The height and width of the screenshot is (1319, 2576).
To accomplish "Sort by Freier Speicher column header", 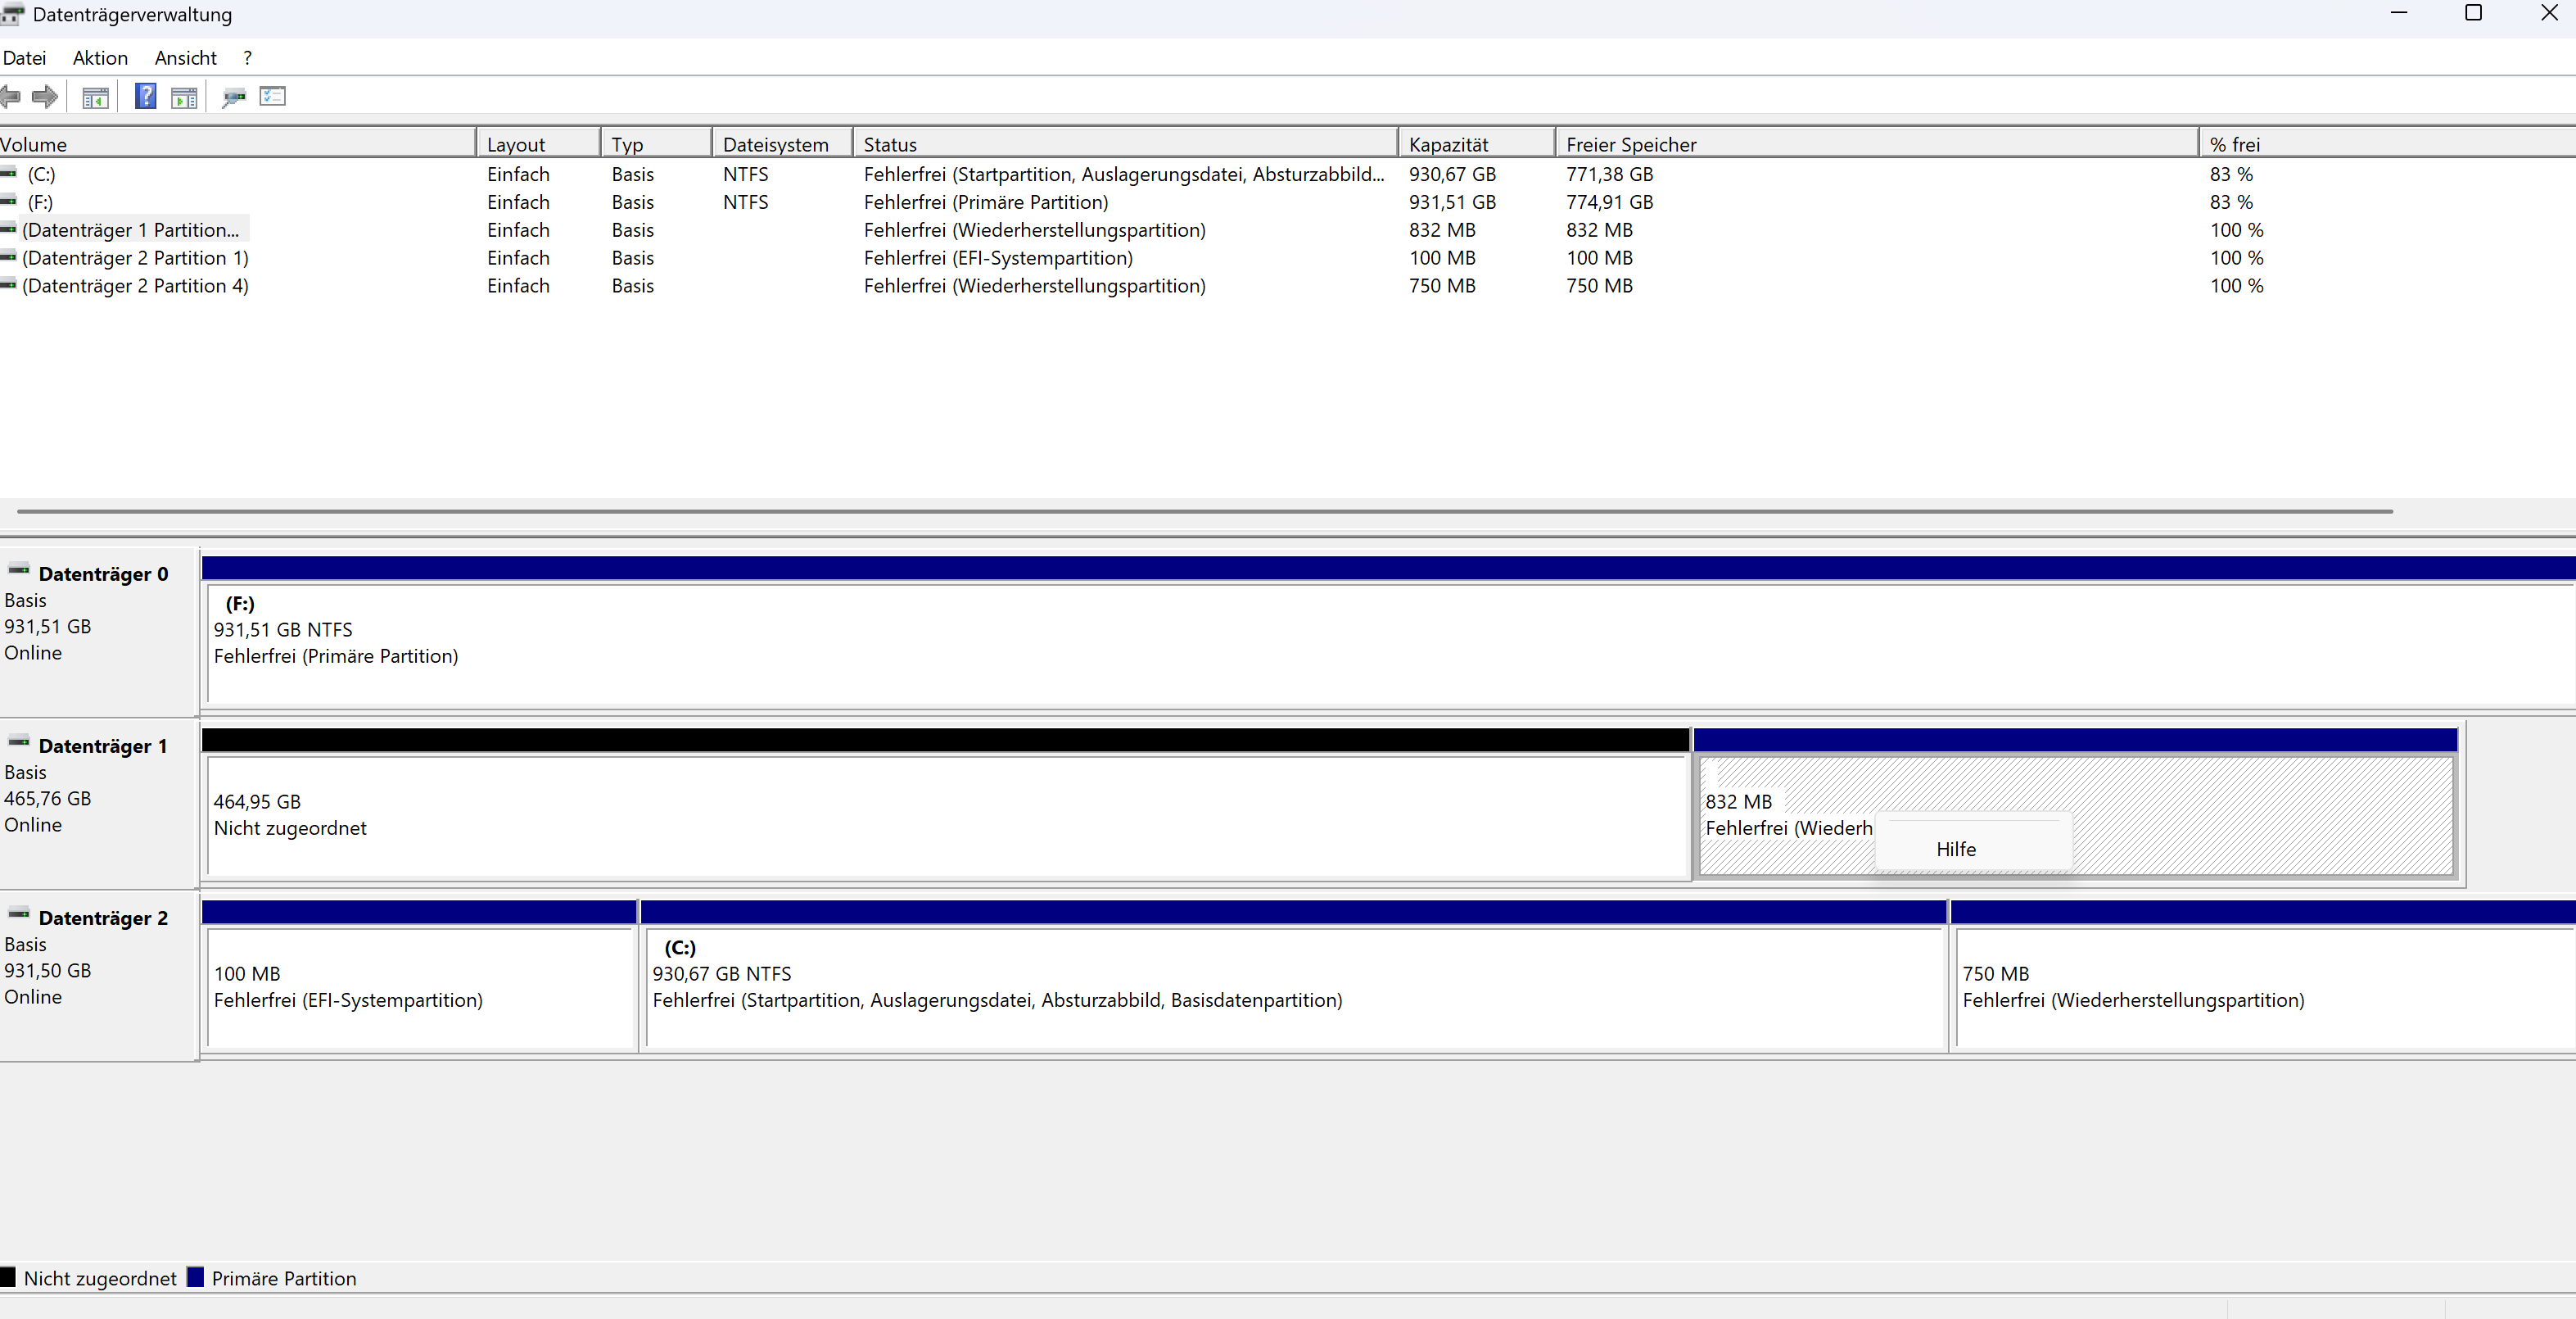I will coord(1630,144).
